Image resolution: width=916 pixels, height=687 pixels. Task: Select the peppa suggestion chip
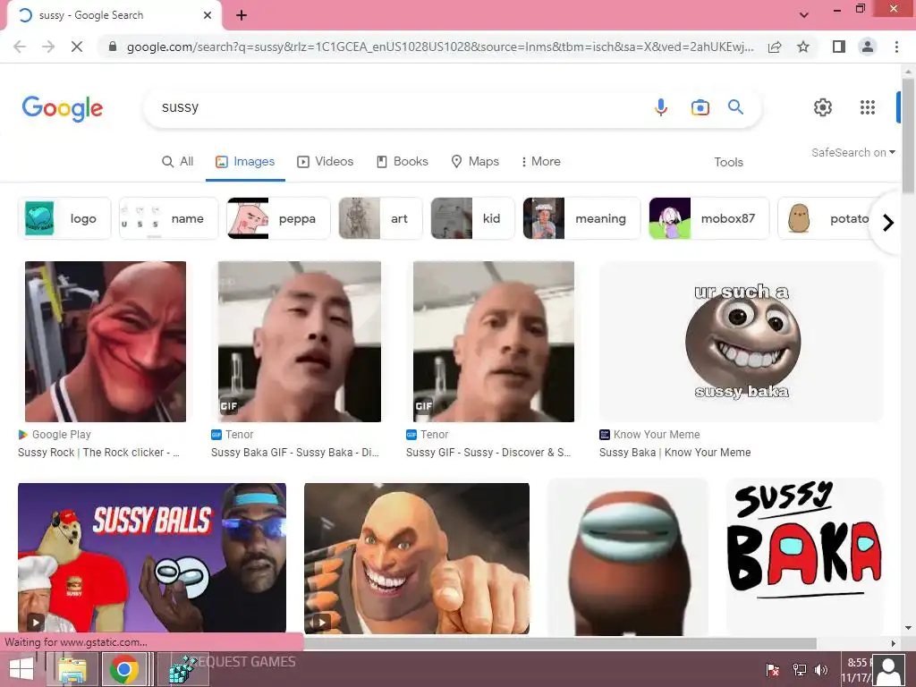pyautogui.click(x=278, y=218)
